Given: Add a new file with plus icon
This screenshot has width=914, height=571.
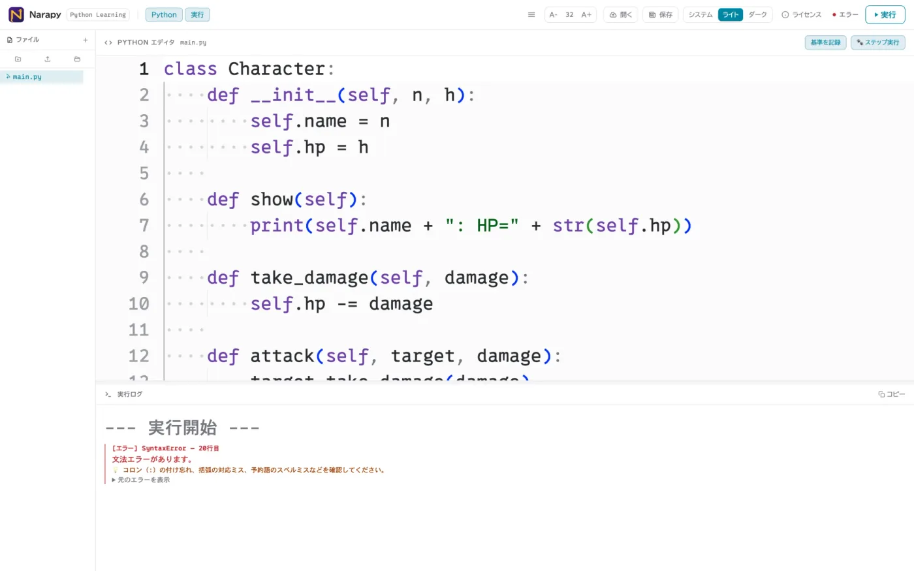Looking at the screenshot, I should [x=85, y=40].
